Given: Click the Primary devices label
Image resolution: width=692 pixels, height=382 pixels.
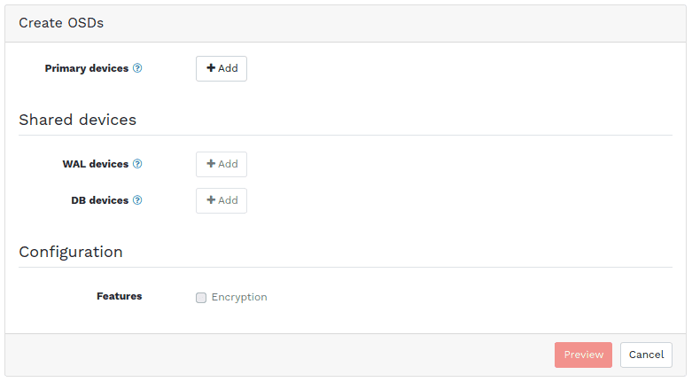Looking at the screenshot, I should coord(87,68).
